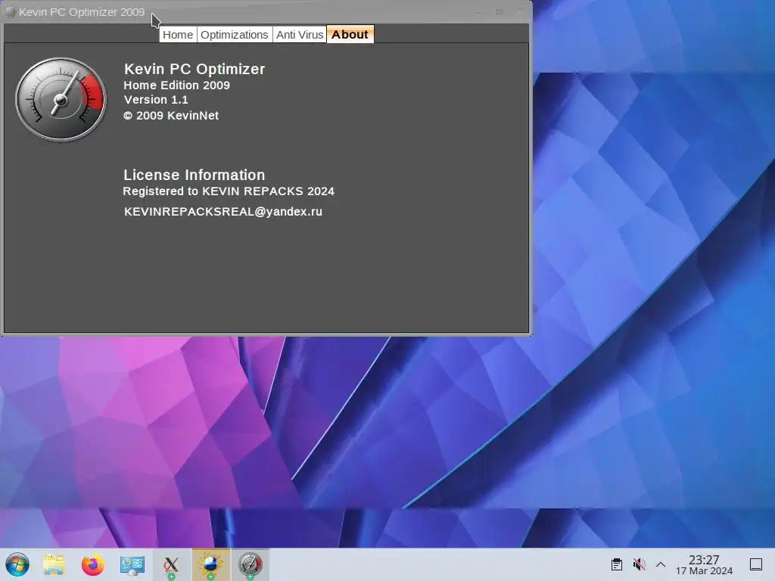The width and height of the screenshot is (775, 581).
Task: Click the 'Kevin PC Optimizer 2009' window title
Action: 82,12
